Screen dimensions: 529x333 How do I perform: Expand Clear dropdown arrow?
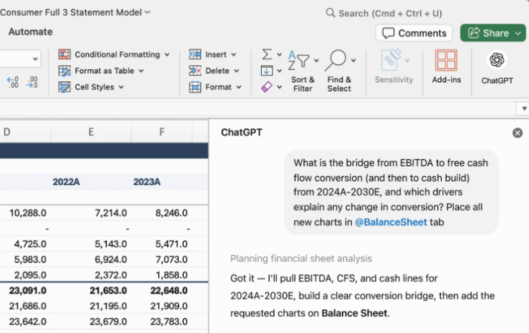(x=279, y=87)
